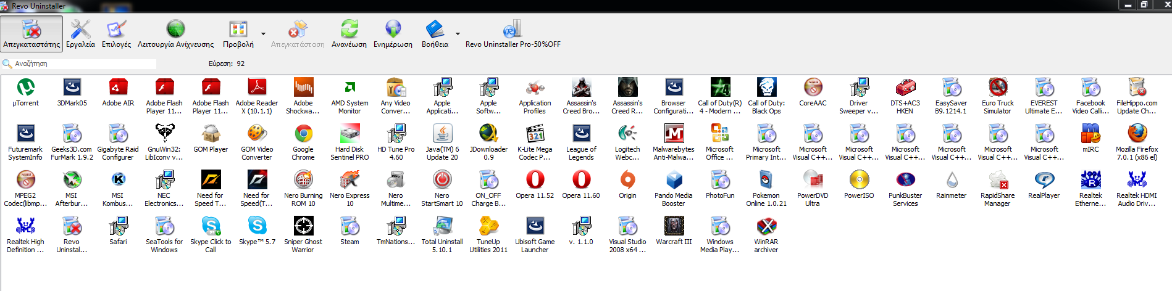Open the Εργαλεία (Tools) toolbar button
Image resolution: width=1172 pixels, height=291 pixels.
tap(80, 33)
